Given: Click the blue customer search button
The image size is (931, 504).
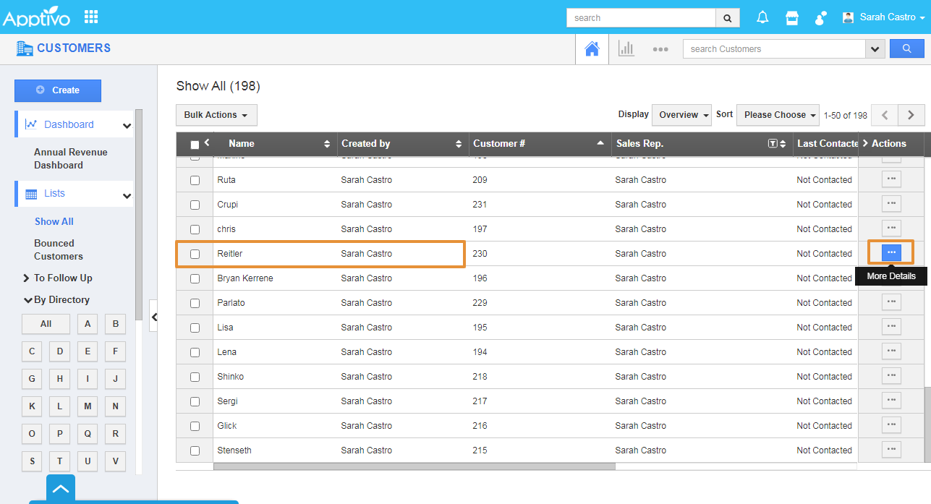Looking at the screenshot, I should 906,48.
